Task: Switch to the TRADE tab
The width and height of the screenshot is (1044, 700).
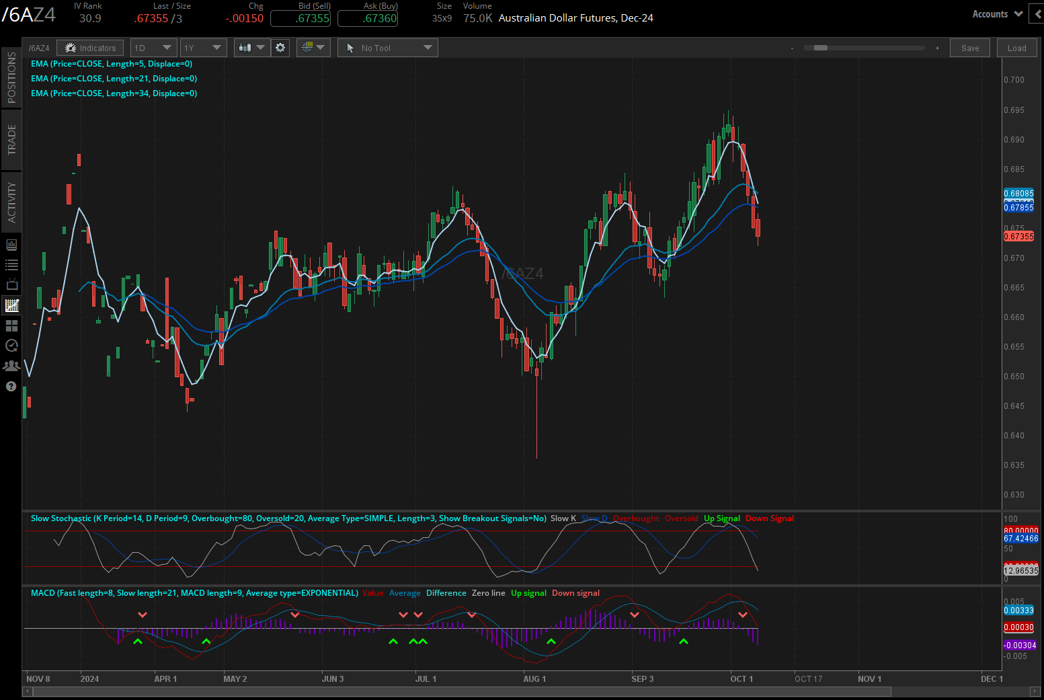Action: point(11,139)
